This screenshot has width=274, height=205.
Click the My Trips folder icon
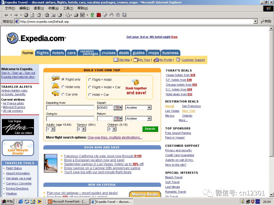(x=136, y=60)
